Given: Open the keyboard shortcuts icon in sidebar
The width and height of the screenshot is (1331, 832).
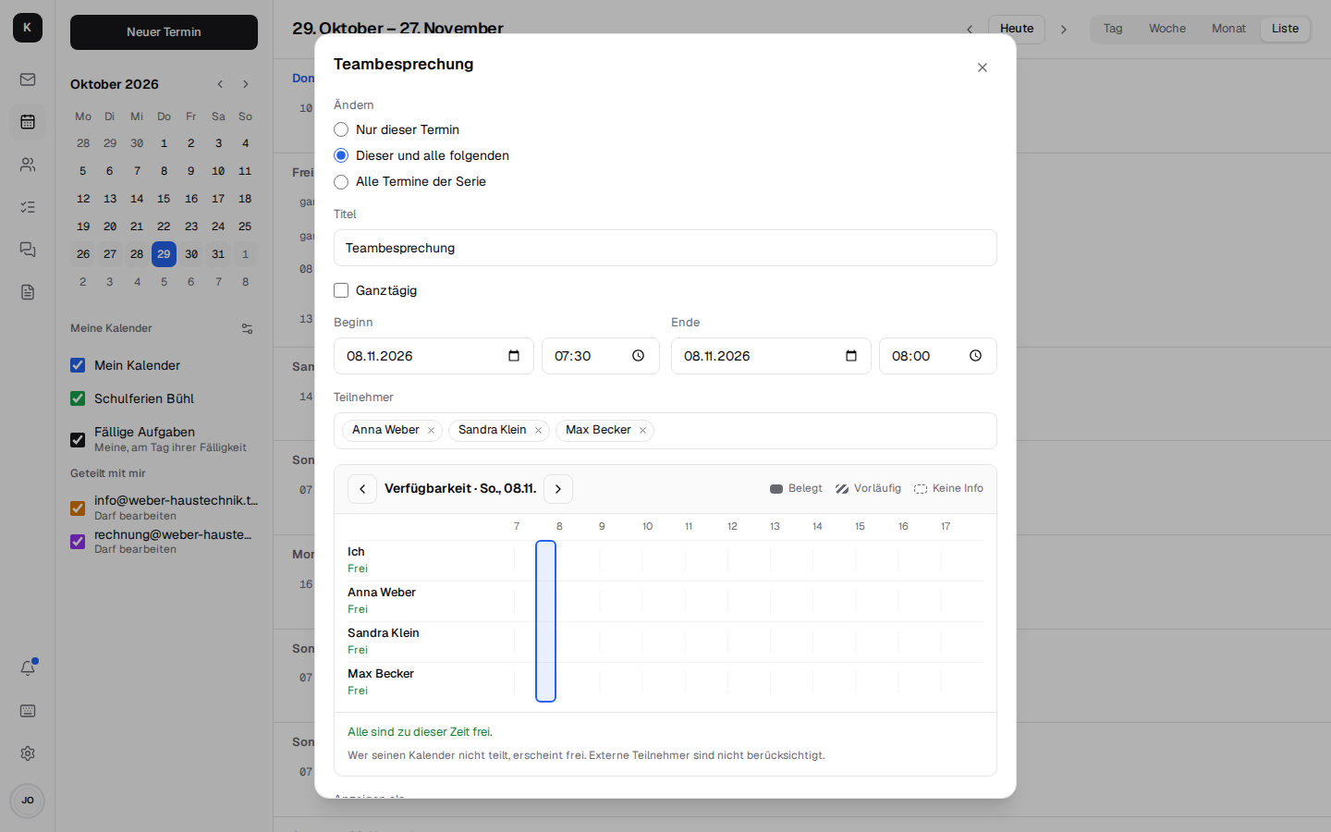Looking at the screenshot, I should (28, 711).
